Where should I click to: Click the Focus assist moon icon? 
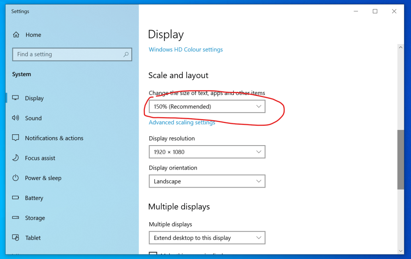16,158
